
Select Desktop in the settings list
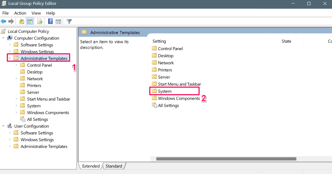(x=166, y=55)
